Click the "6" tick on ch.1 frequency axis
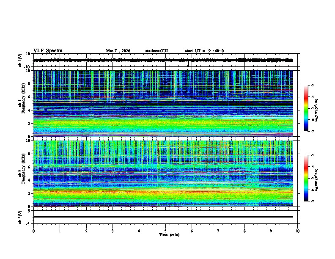The image size is (335, 259). point(29,97)
